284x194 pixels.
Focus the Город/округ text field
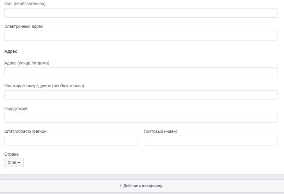(141, 118)
